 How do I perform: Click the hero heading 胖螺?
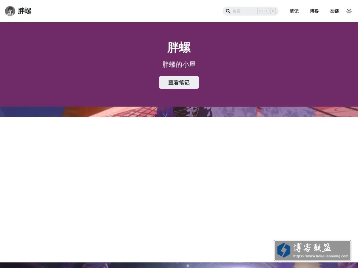[179, 47]
